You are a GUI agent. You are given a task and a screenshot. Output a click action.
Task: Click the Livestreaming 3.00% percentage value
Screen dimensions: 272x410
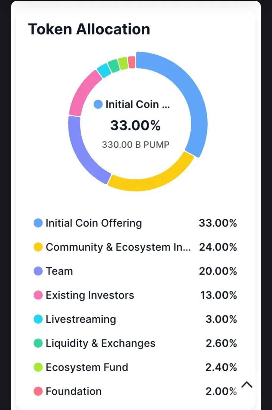point(221,319)
